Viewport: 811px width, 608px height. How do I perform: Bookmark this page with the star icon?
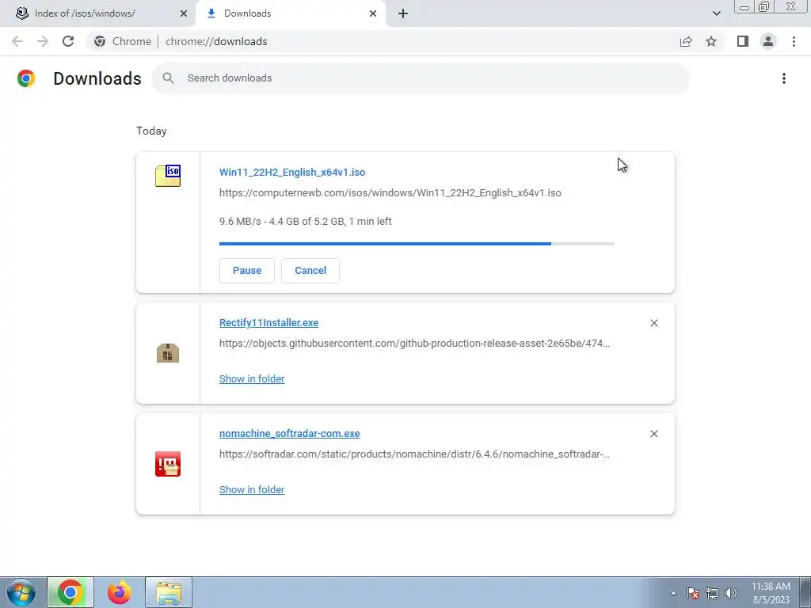pyautogui.click(x=711, y=41)
